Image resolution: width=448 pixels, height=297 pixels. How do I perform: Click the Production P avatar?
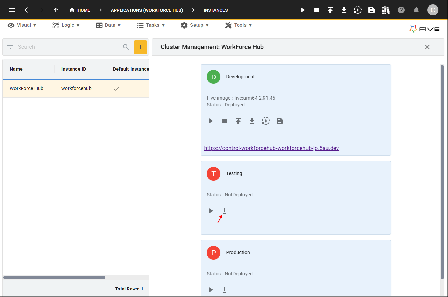(x=213, y=253)
